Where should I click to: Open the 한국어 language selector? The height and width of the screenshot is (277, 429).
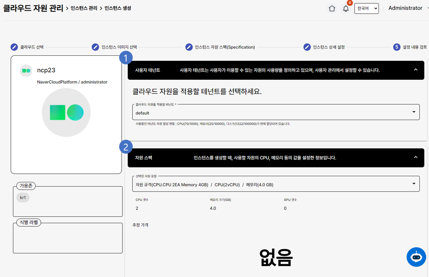(366, 8)
